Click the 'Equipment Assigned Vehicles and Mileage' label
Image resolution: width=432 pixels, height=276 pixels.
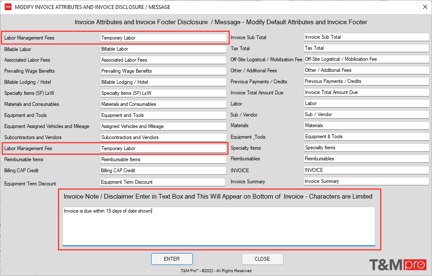click(x=47, y=126)
